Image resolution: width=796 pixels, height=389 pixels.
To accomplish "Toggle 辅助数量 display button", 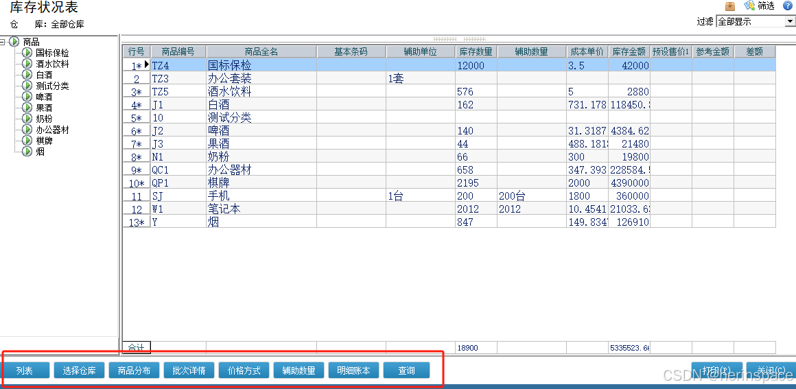I will [298, 370].
